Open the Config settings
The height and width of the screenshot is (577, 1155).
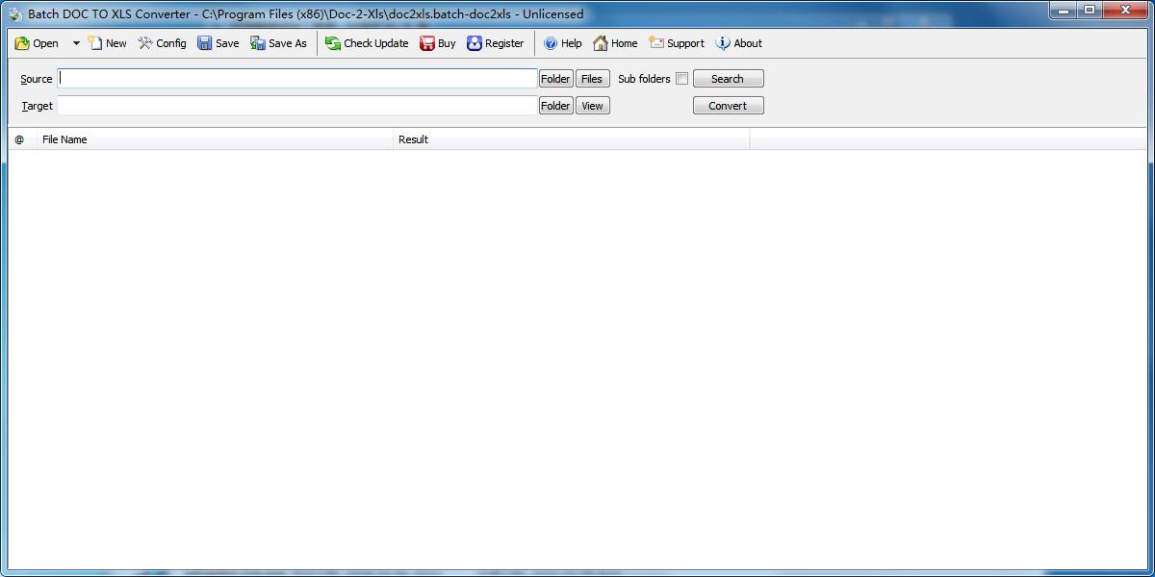(x=162, y=43)
